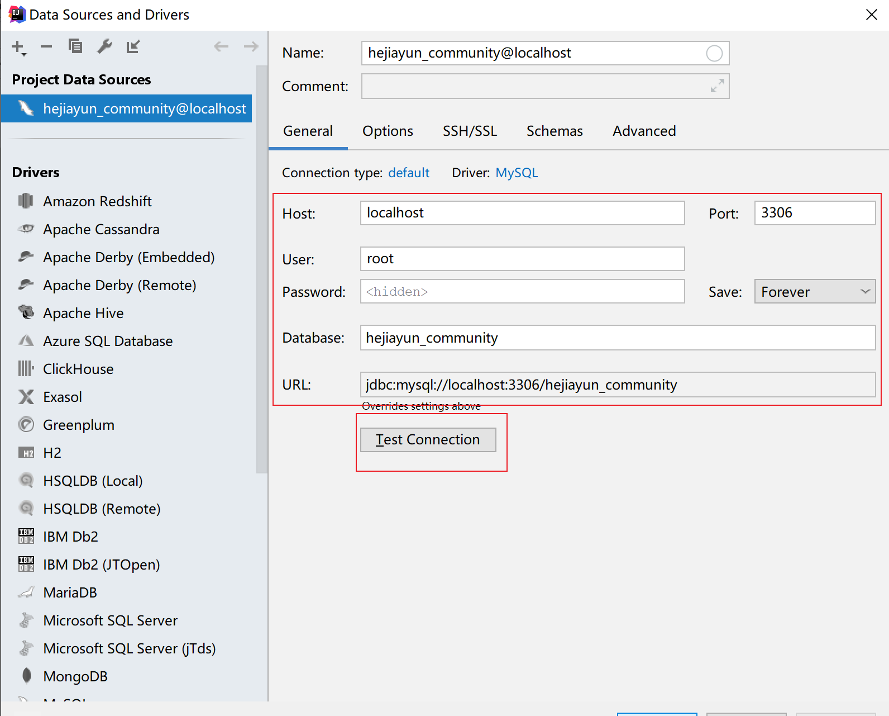Switch to the Schemas tab
889x716 pixels.
[555, 131]
